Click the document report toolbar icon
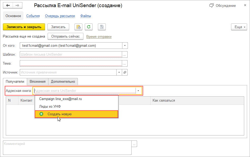The height and width of the screenshot is (157, 250). [102, 27]
